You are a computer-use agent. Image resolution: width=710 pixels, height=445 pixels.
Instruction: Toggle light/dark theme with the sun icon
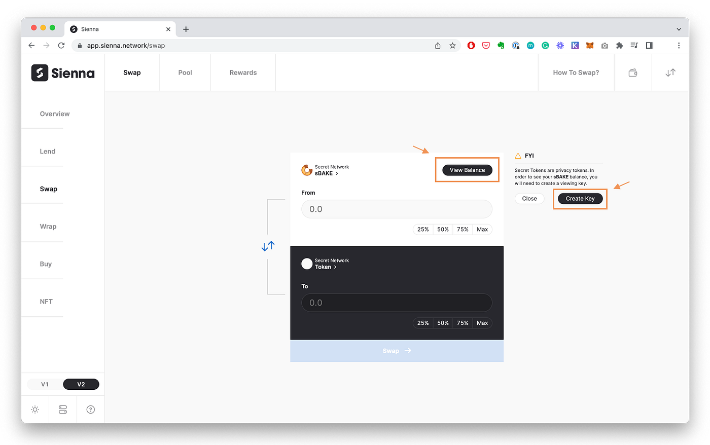click(34, 409)
